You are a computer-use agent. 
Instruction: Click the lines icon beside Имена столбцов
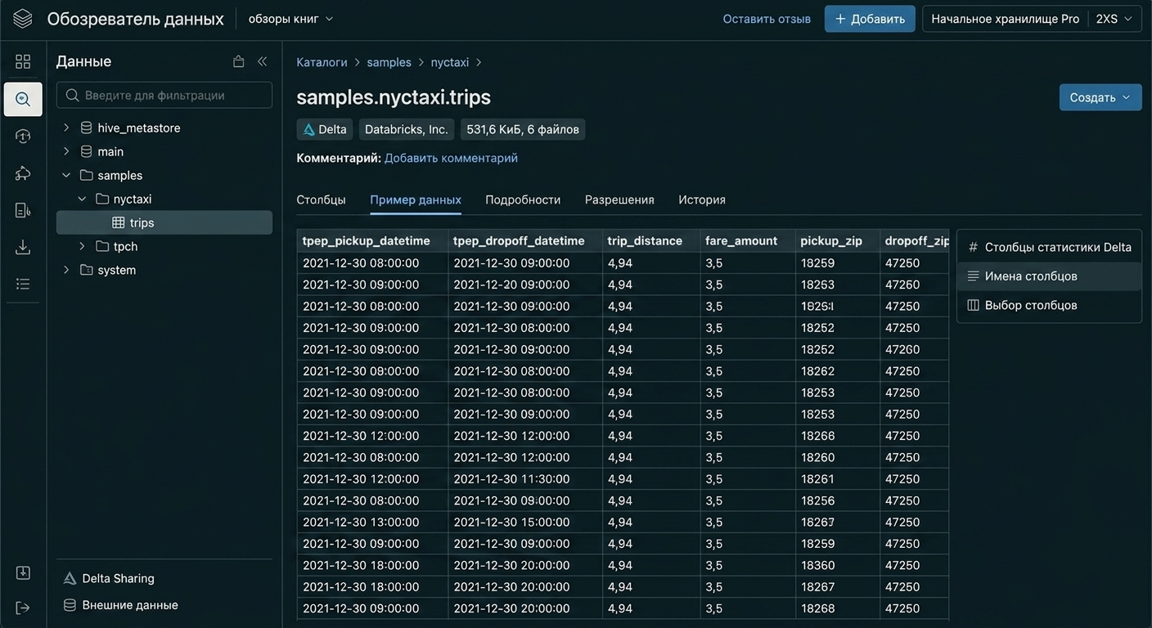click(973, 276)
